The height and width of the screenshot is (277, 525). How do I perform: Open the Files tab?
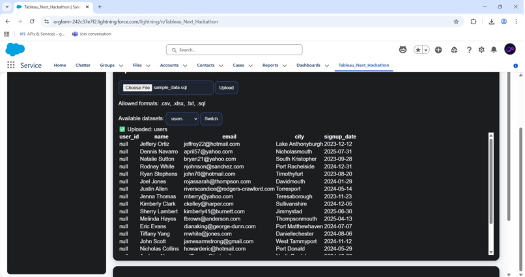pyautogui.click(x=137, y=65)
